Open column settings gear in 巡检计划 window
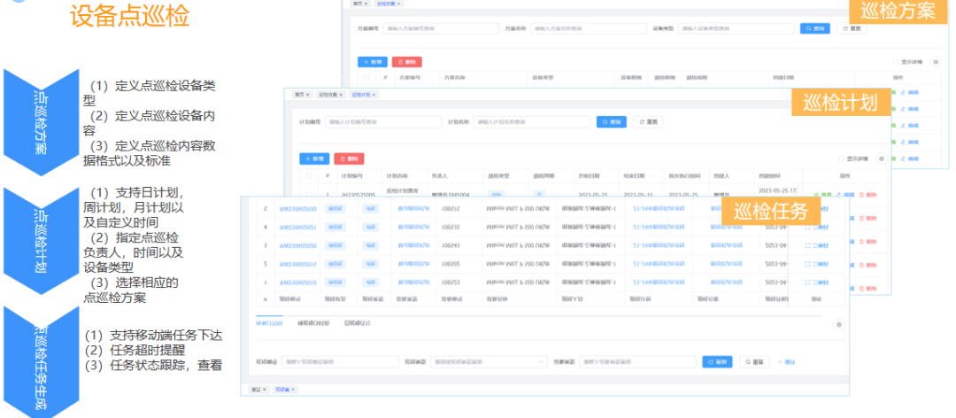 pos(882,159)
